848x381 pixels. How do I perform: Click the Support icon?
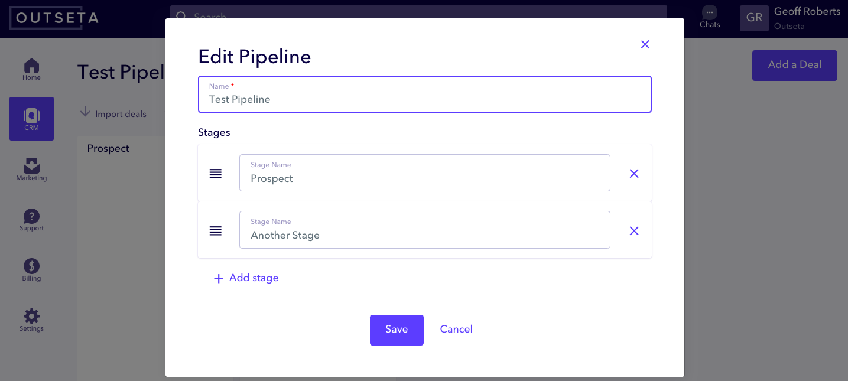(x=31, y=220)
